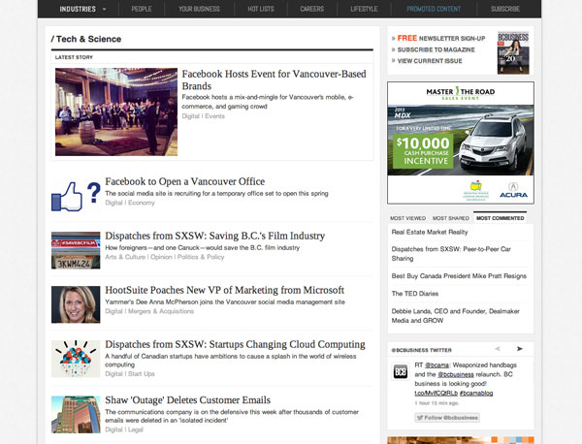582x444 pixels.
Task: Open Best Buy Canada President Mike Pratt Resigns
Action: pos(459,276)
